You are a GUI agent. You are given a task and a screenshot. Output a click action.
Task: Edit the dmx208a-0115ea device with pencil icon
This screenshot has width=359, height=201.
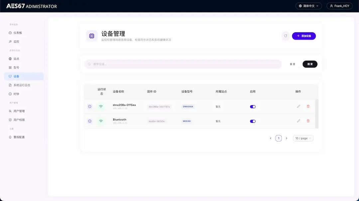[x=299, y=106]
